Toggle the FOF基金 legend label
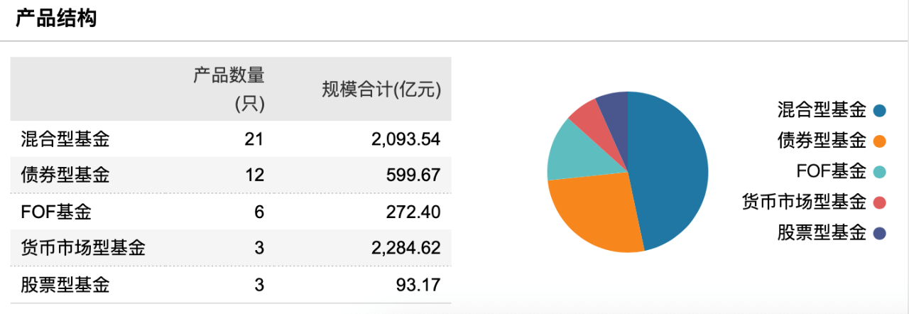Viewport: 909px width, 314px height. [831, 171]
